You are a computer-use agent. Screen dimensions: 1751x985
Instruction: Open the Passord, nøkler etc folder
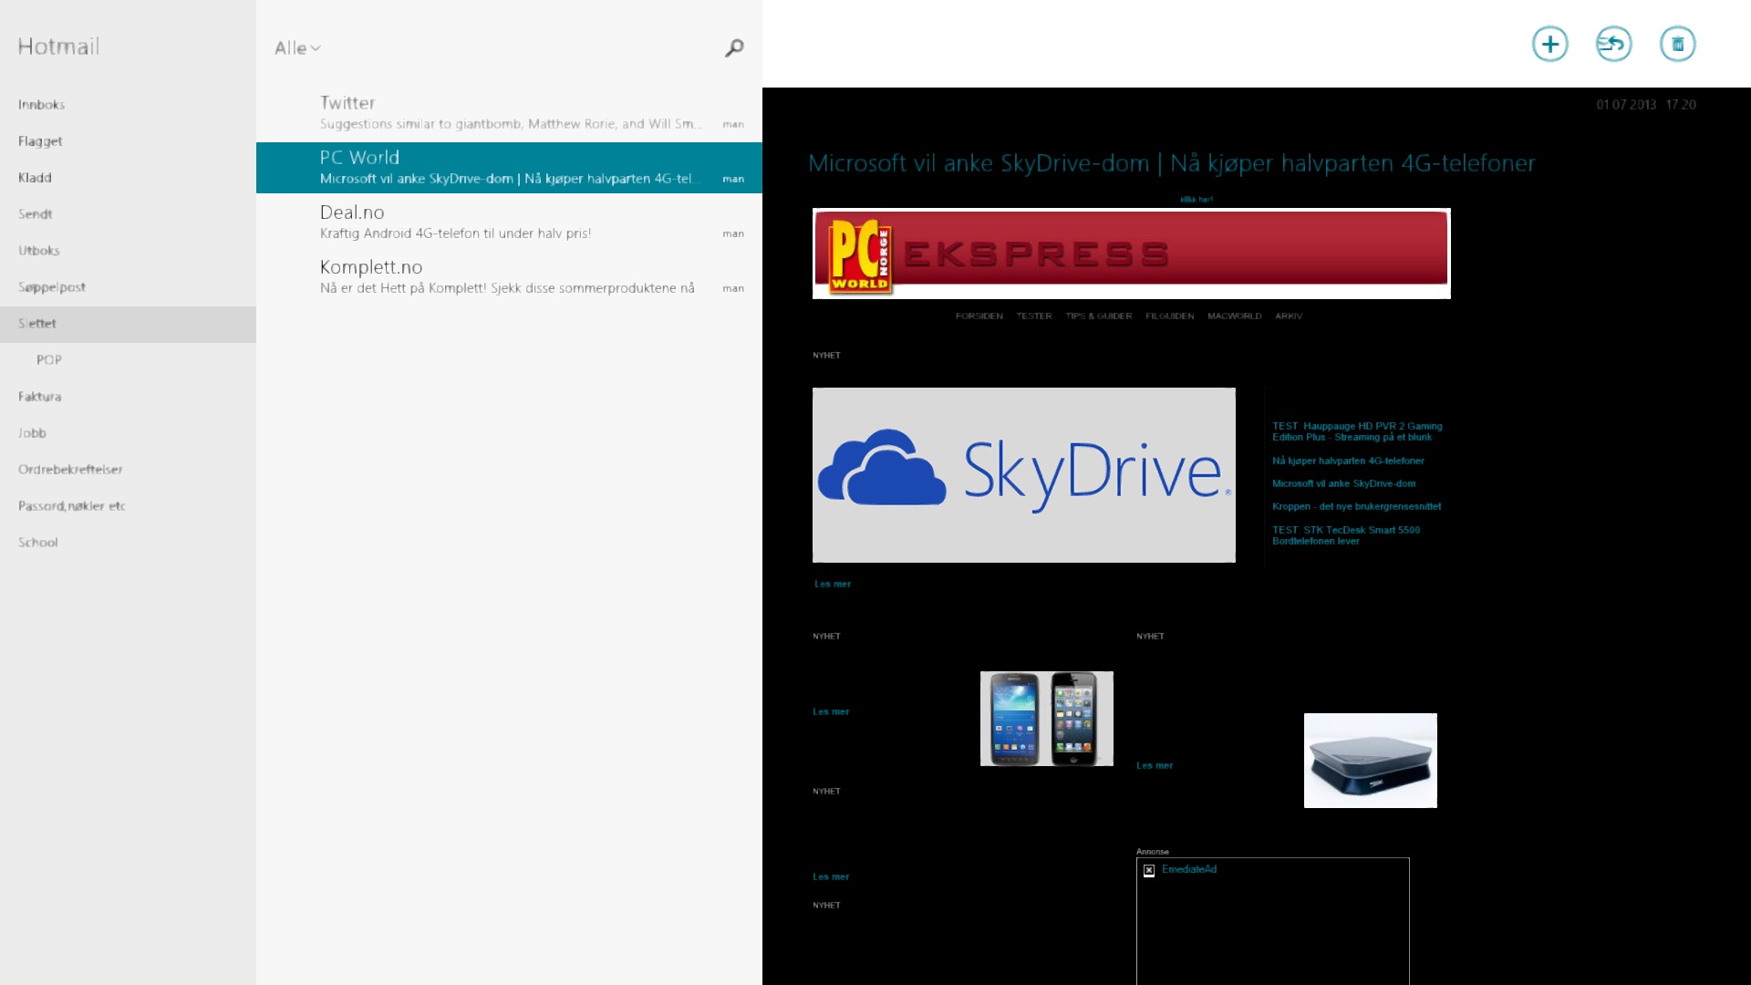point(128,506)
